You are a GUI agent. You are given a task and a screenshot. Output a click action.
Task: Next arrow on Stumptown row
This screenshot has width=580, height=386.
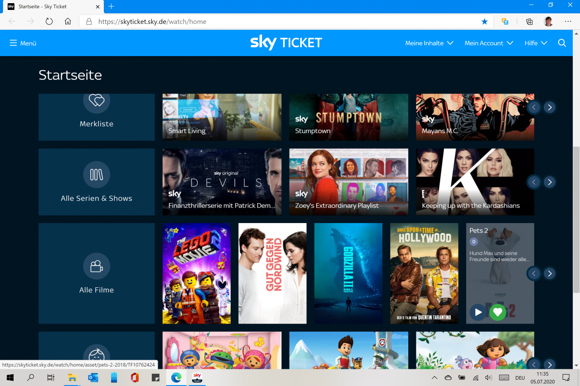[x=550, y=107]
